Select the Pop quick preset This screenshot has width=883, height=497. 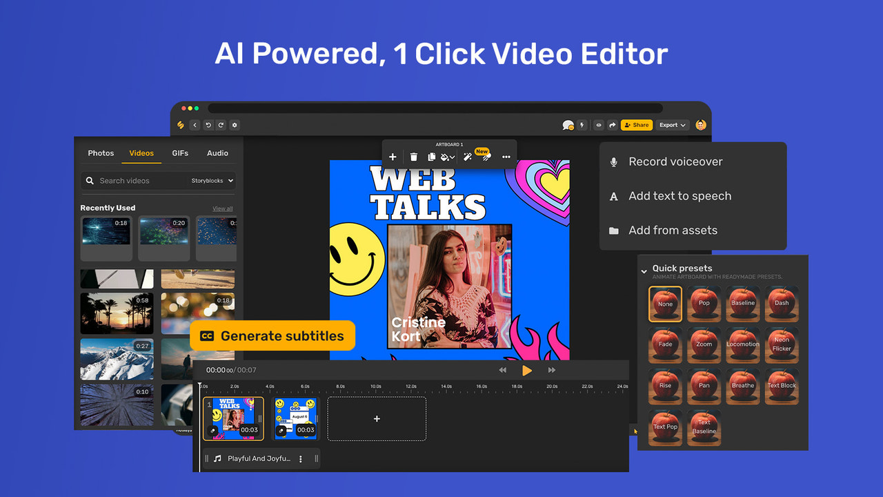coord(704,304)
